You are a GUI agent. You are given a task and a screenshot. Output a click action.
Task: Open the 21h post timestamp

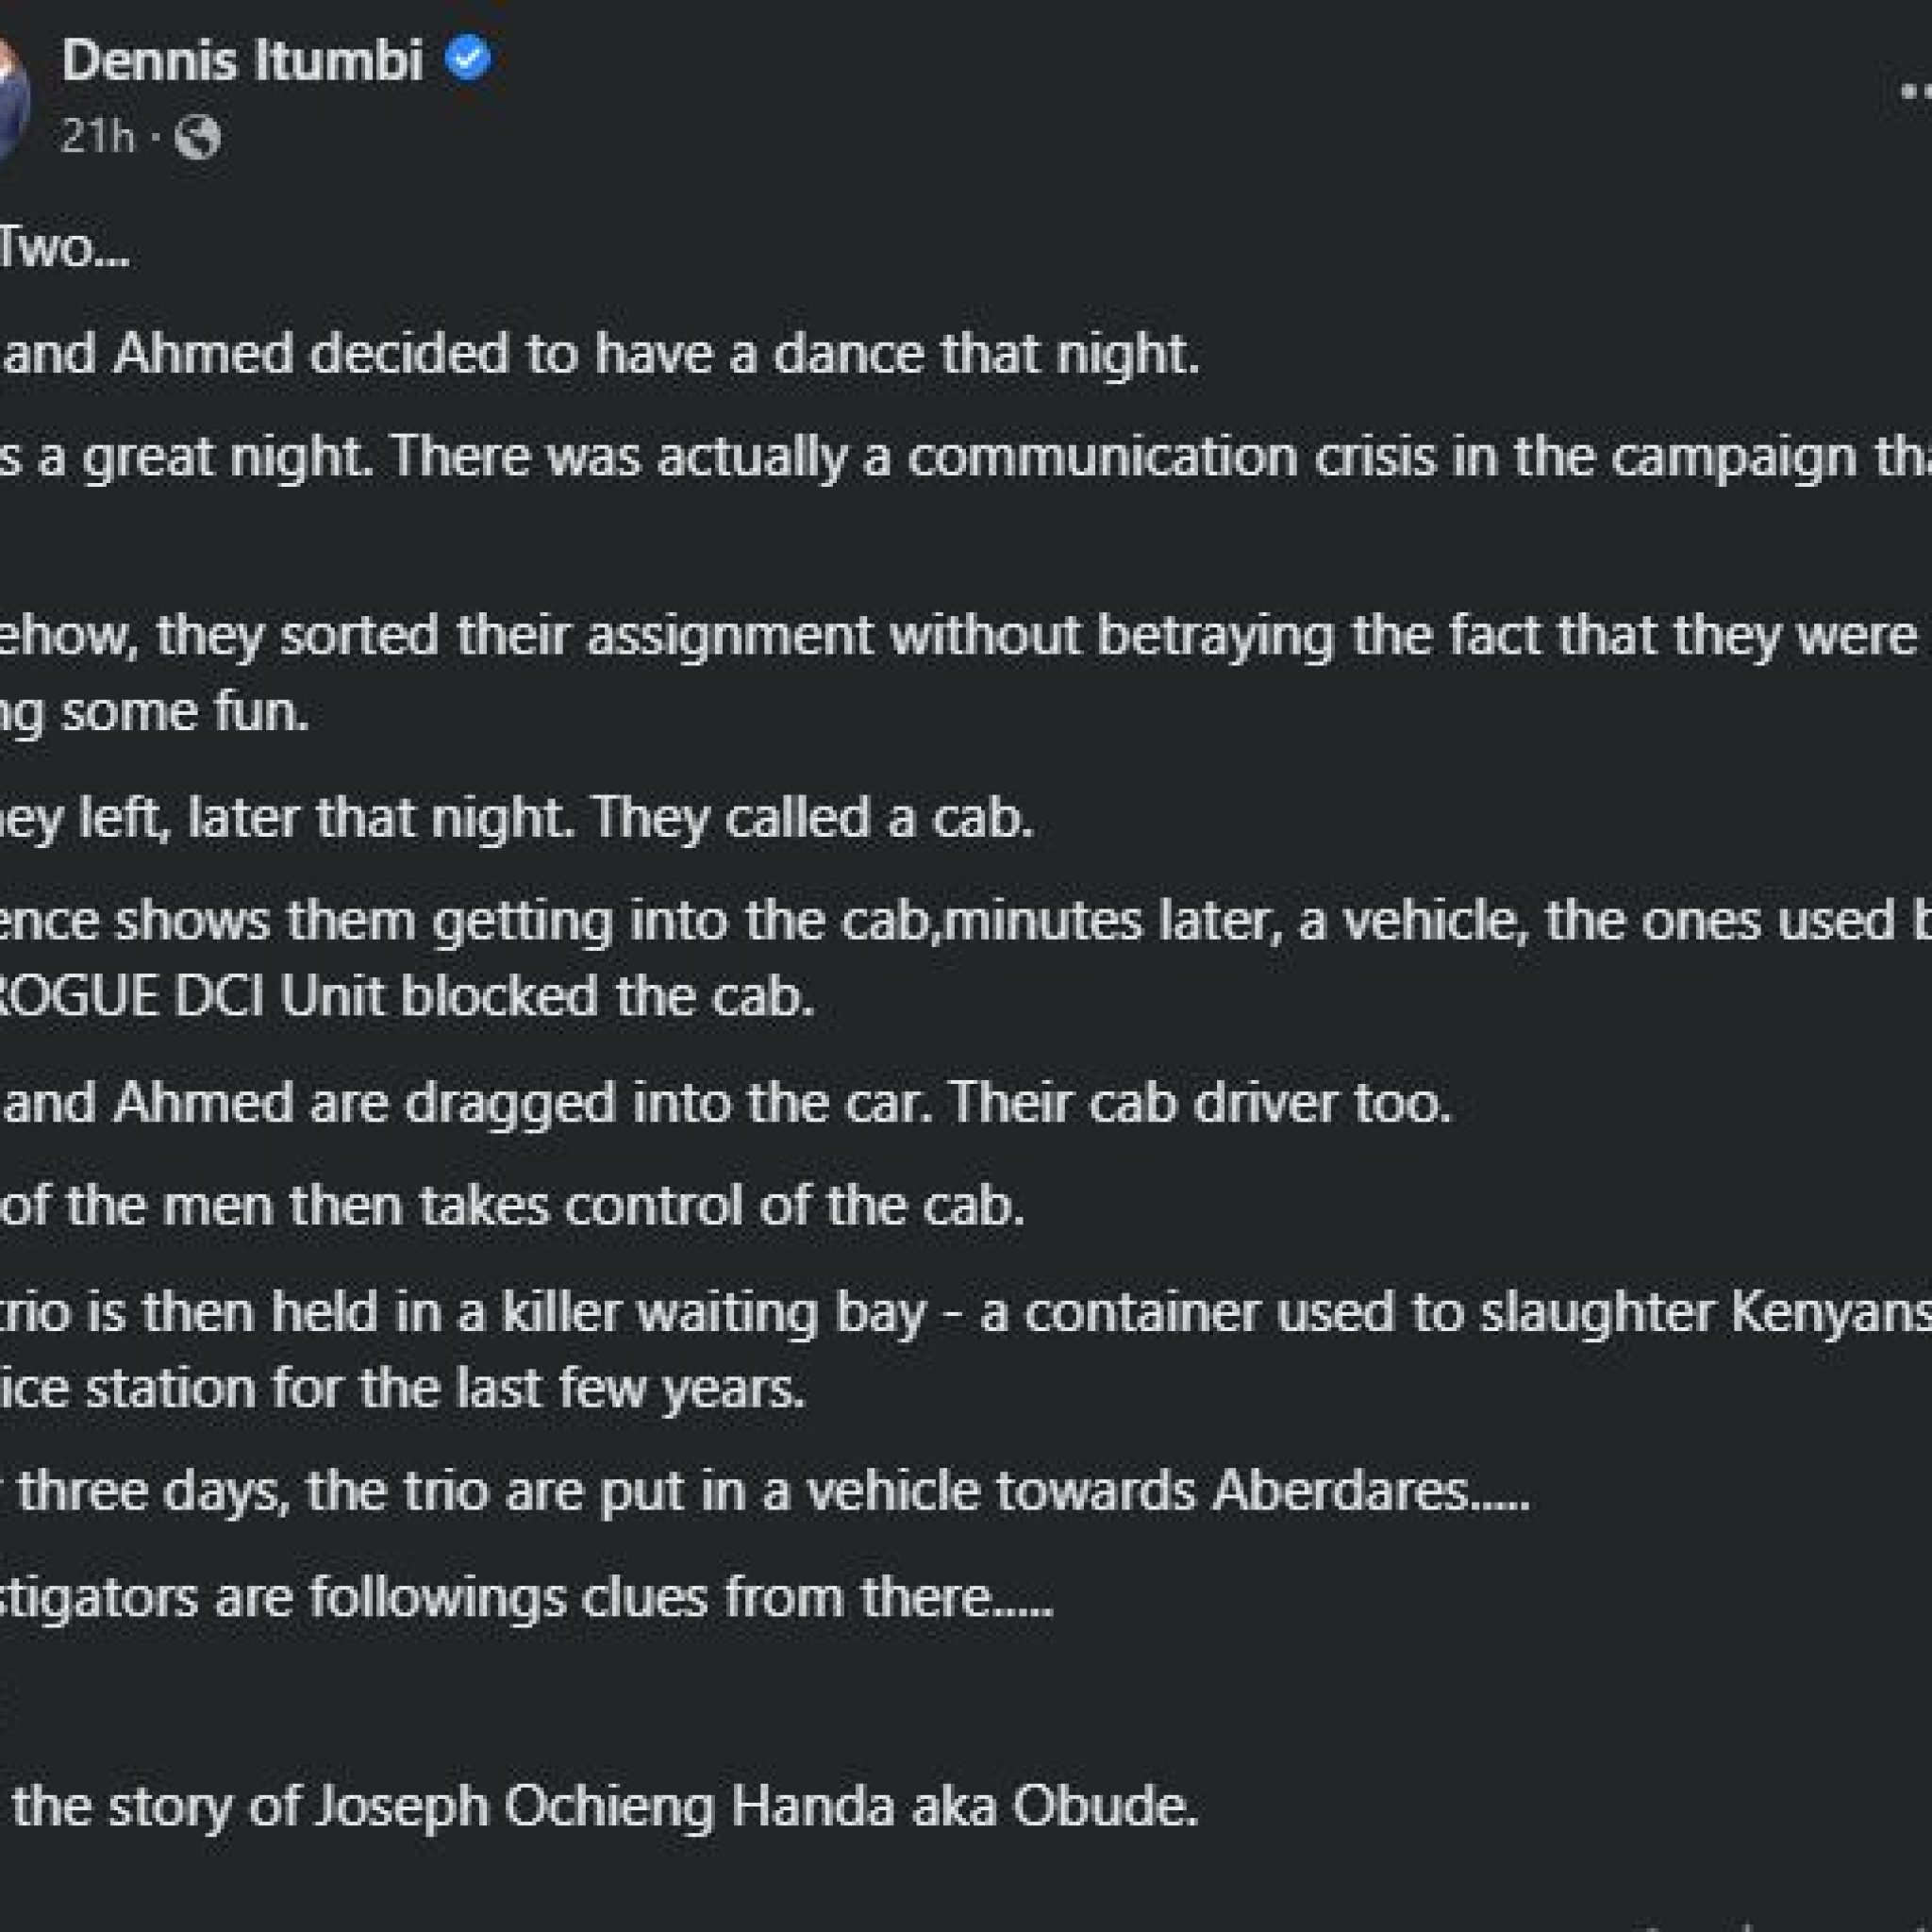97,137
